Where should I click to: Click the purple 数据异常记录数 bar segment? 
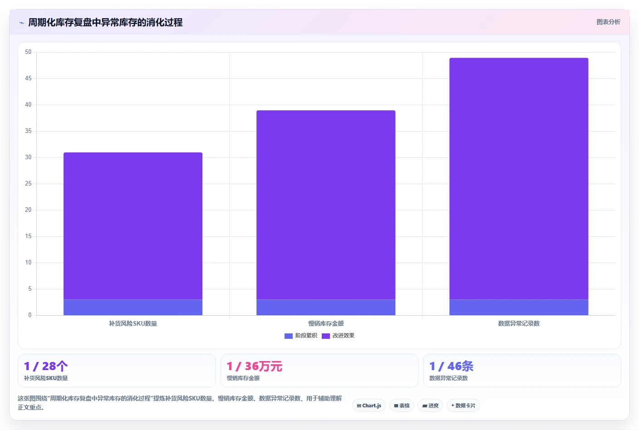[519, 179]
